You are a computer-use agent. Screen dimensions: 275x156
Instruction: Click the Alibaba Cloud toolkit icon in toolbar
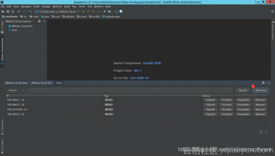(x=116, y=12)
